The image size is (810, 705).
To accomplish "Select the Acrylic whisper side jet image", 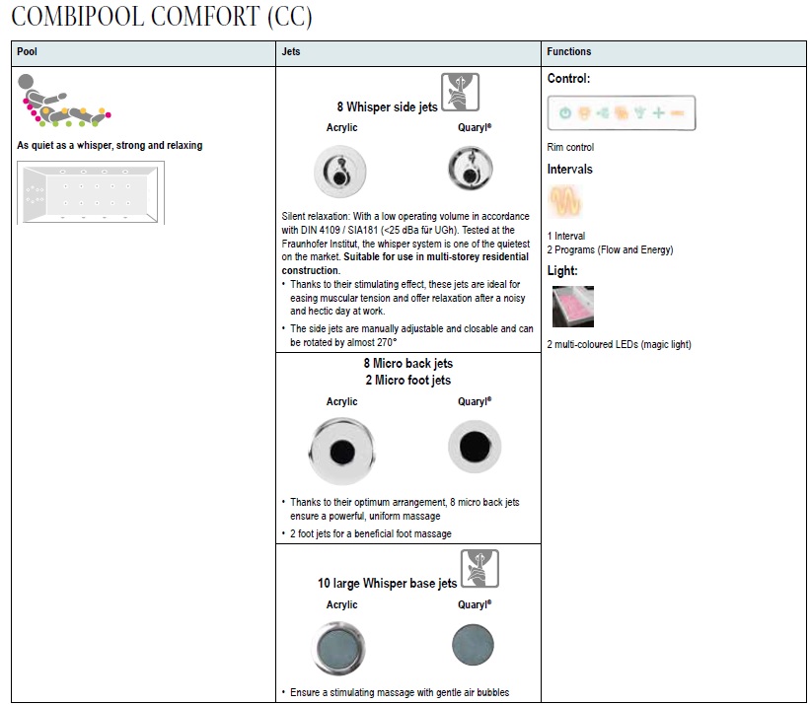I will click(x=341, y=172).
